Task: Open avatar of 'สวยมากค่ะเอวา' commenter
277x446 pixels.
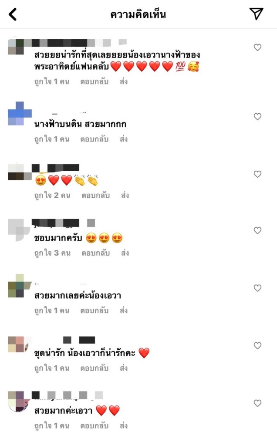Action: [x=19, y=401]
